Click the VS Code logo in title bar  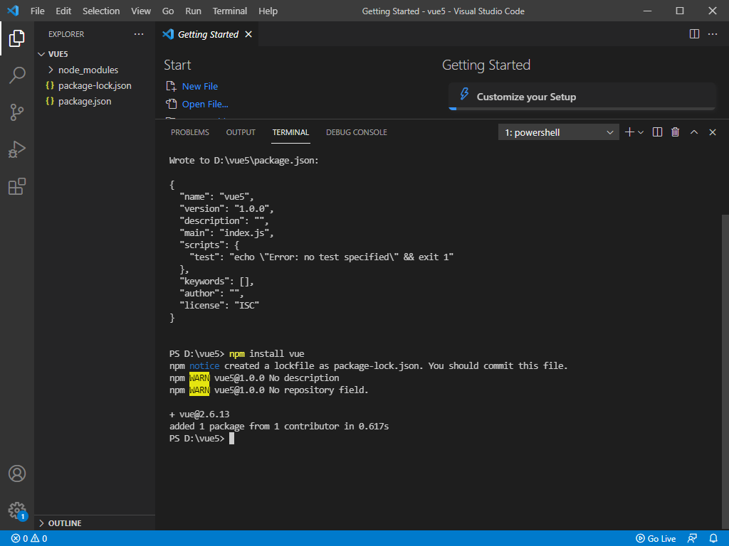pos(13,11)
